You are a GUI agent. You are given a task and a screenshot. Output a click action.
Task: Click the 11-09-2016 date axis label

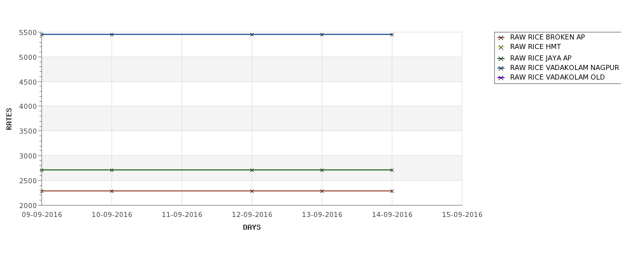click(182, 215)
